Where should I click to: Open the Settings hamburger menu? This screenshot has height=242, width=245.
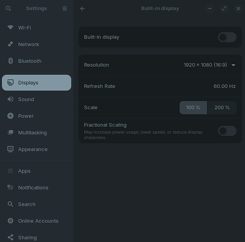[x=64, y=8]
